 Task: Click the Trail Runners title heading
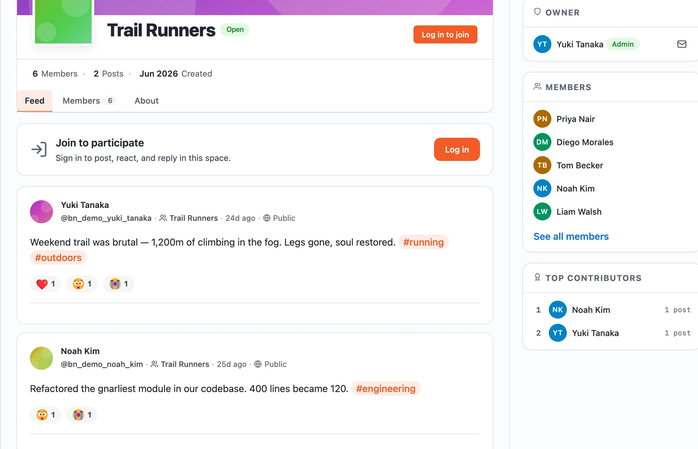coord(161,30)
